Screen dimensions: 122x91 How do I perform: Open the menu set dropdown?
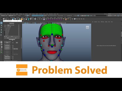point(4,16)
